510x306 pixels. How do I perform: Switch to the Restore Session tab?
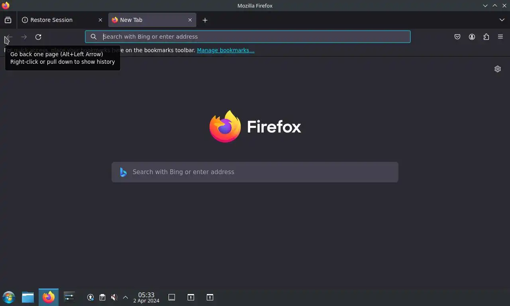pyautogui.click(x=63, y=20)
